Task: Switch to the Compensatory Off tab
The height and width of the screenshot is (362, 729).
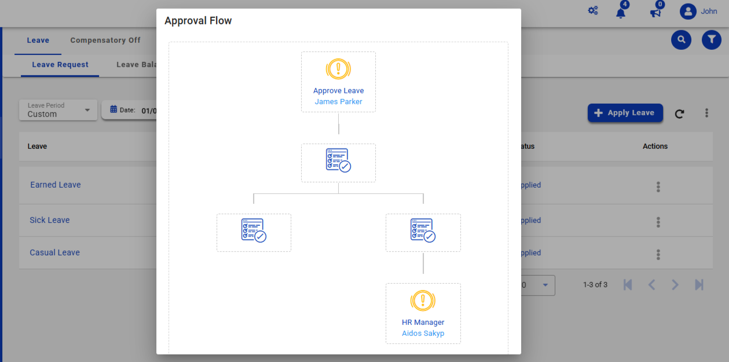Action: [x=105, y=41]
